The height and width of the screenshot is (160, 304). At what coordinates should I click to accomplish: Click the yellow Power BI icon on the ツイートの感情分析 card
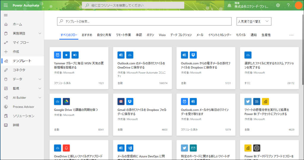pos(265,101)
